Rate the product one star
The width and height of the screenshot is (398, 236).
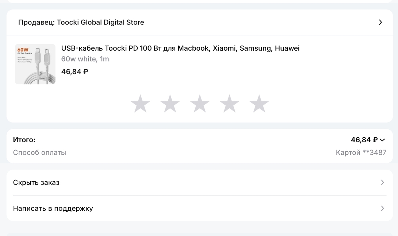pyautogui.click(x=140, y=104)
